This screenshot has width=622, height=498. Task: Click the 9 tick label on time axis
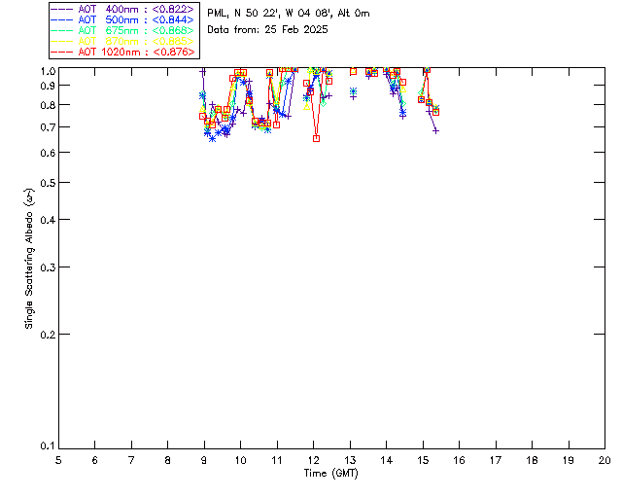[204, 459]
